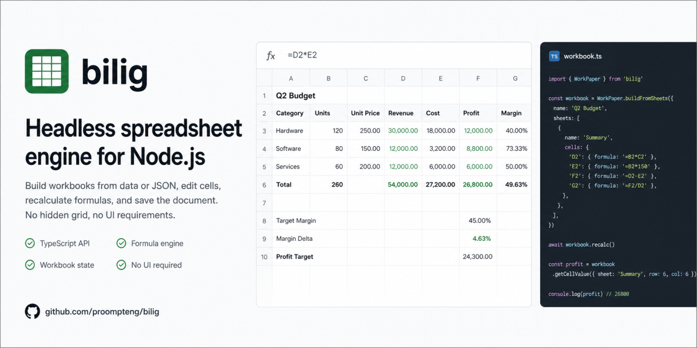This screenshot has width=697, height=348.
Task: Click the 24,300.00 profit target value
Action: (x=478, y=257)
